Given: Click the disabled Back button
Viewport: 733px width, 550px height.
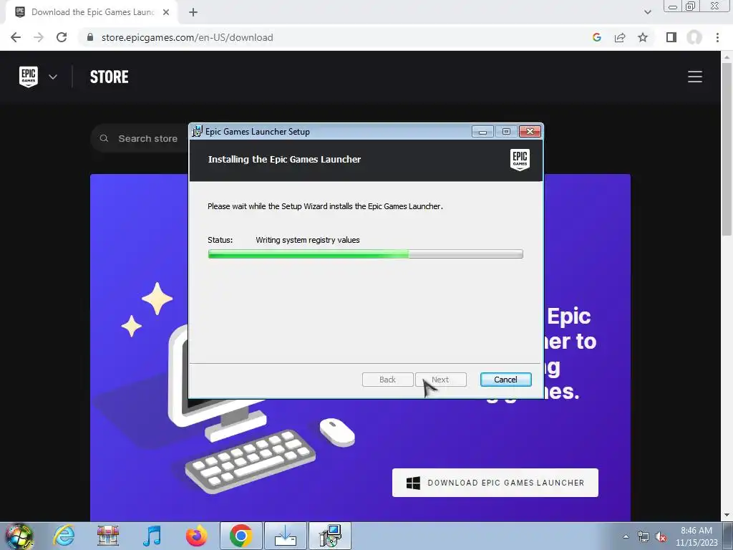Looking at the screenshot, I should click(x=387, y=380).
